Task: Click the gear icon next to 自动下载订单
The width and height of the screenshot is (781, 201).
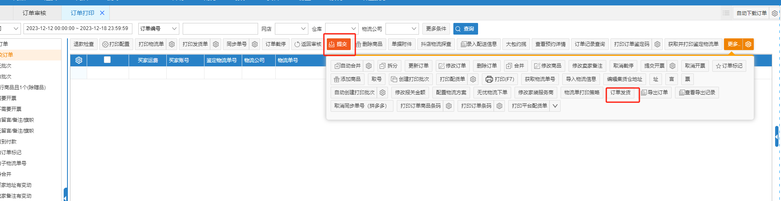Action: pos(775,13)
